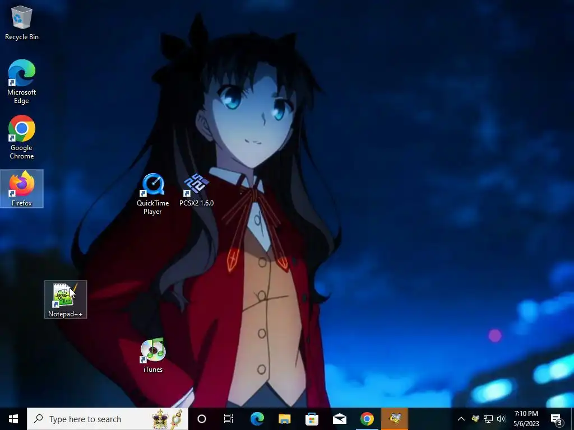Open Microsoft Store from the taskbar
Image resolution: width=574 pixels, height=430 pixels.
(312, 419)
